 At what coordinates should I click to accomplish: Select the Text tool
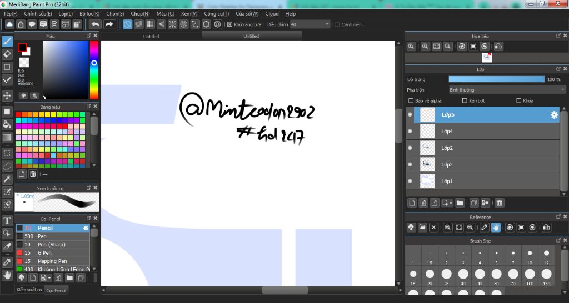[x=7, y=221]
